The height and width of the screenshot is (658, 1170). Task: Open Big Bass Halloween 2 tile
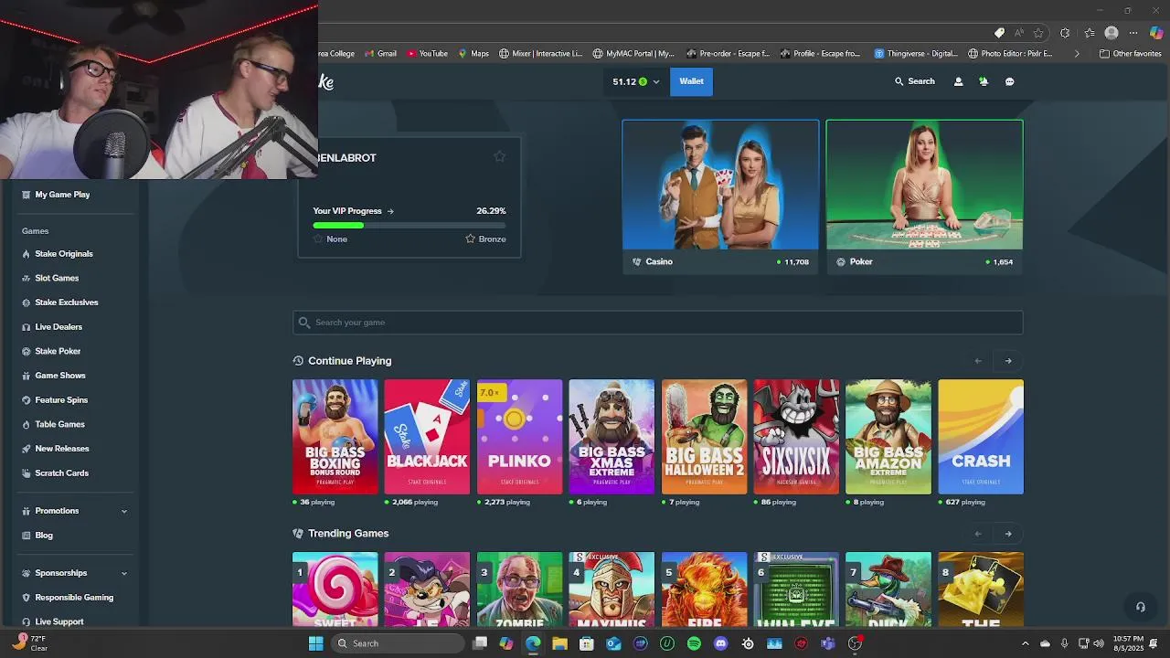point(704,437)
